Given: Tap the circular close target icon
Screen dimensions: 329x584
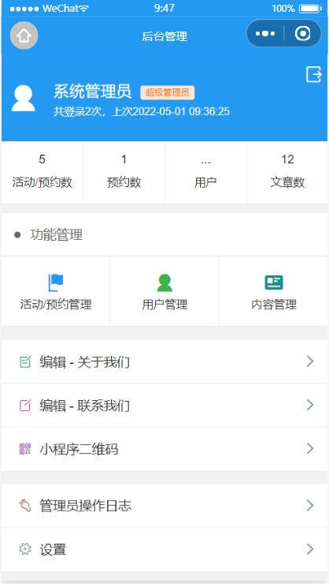Looking at the screenshot, I should pyautogui.click(x=303, y=33).
